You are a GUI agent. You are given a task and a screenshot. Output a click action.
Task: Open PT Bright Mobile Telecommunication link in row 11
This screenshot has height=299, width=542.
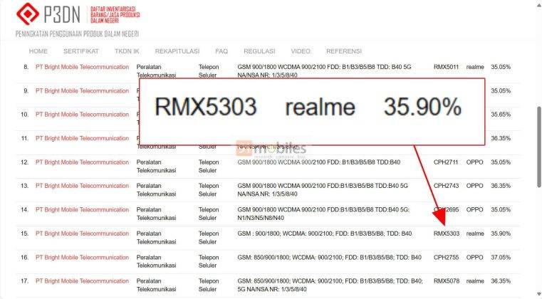pyautogui.click(x=83, y=138)
